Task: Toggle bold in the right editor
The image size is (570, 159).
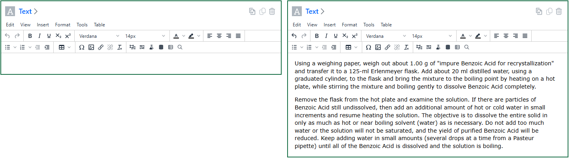Action: [317, 36]
